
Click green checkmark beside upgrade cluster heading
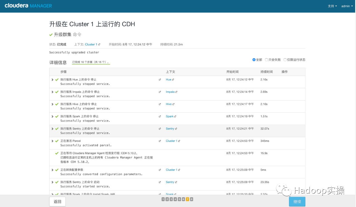pyautogui.click(x=51, y=35)
